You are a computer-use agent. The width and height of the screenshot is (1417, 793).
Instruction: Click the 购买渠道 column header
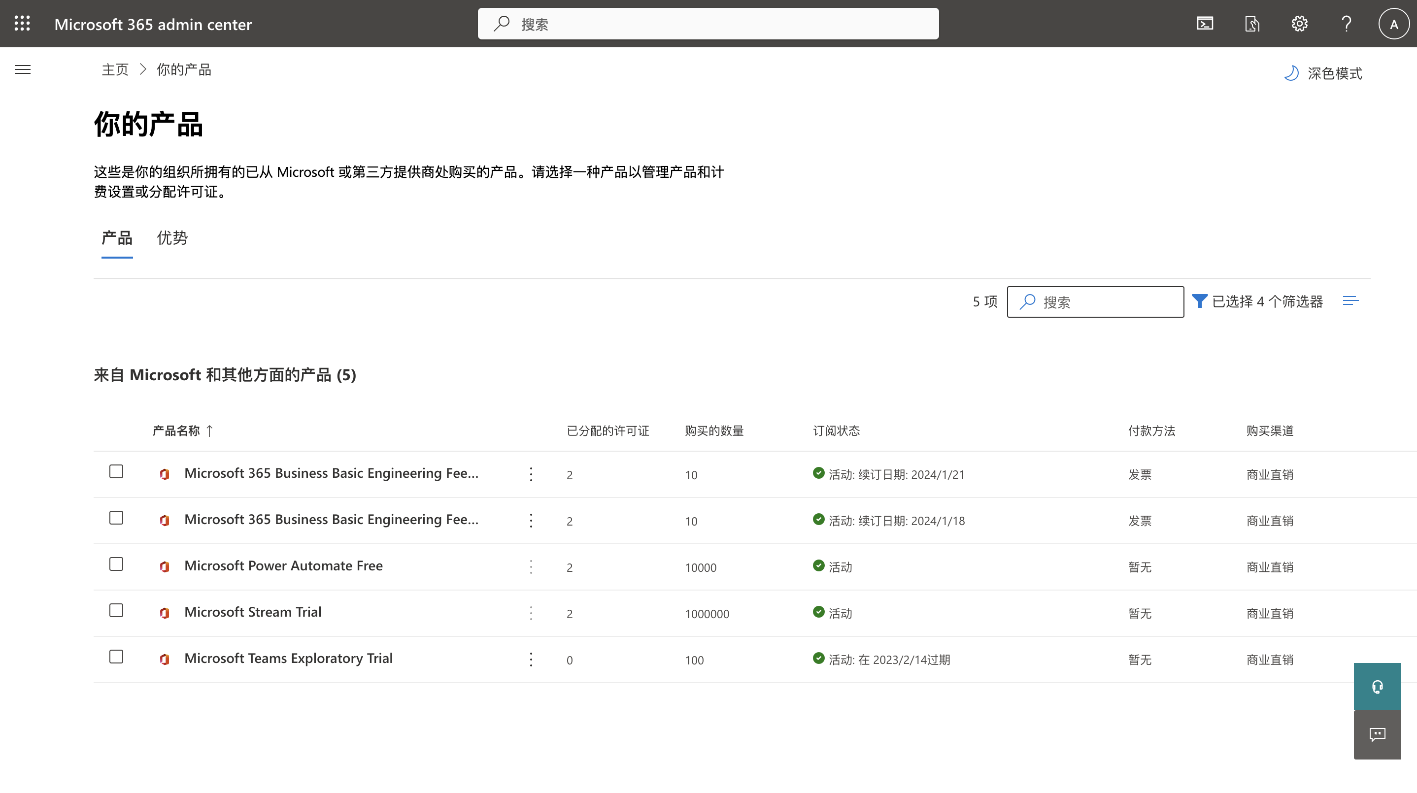click(1270, 430)
